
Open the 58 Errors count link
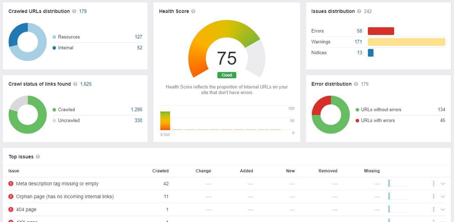tap(359, 31)
